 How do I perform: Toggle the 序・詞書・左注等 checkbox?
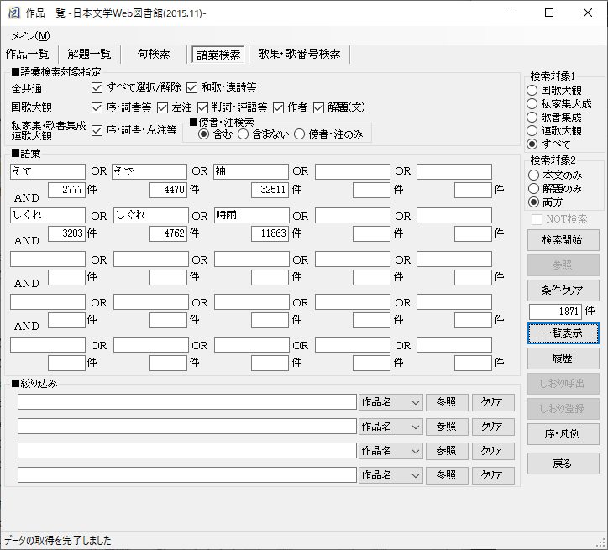pyautogui.click(x=97, y=131)
